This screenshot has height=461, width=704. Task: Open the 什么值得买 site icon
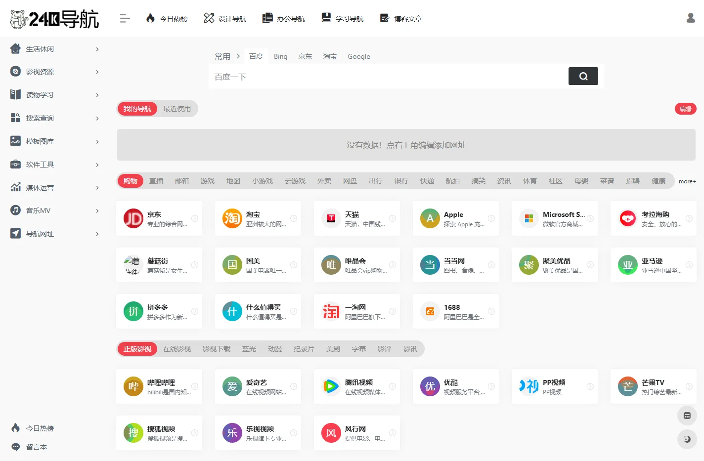232,311
